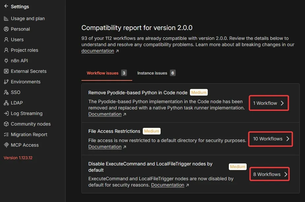Open the LDAP network icon

[x=6, y=103]
